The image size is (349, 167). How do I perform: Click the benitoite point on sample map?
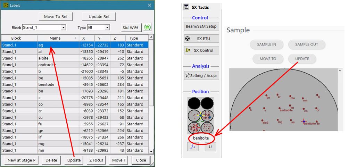pyautogui.click(x=304, y=122)
